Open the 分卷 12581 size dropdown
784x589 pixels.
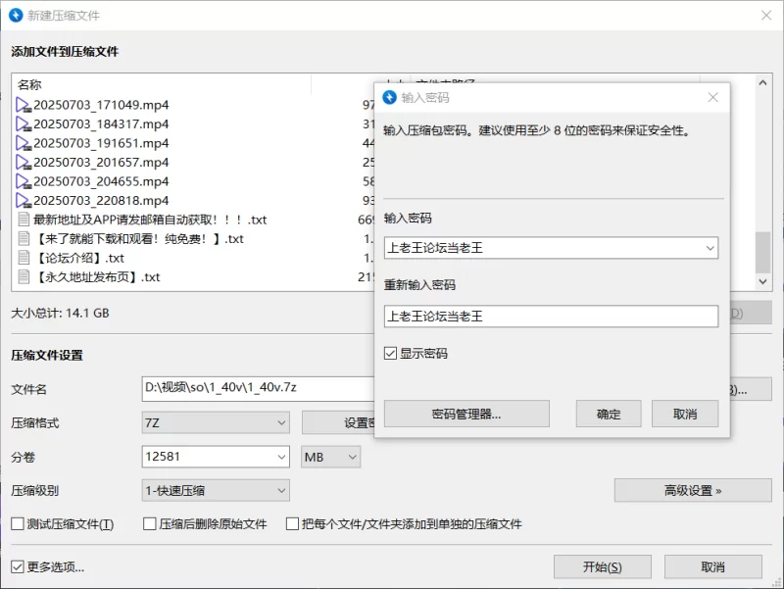click(281, 457)
